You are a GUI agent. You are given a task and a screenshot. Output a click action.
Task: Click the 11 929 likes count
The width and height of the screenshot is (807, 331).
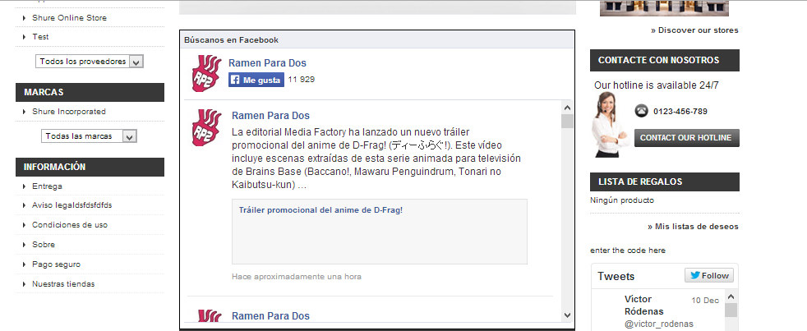coord(301,80)
